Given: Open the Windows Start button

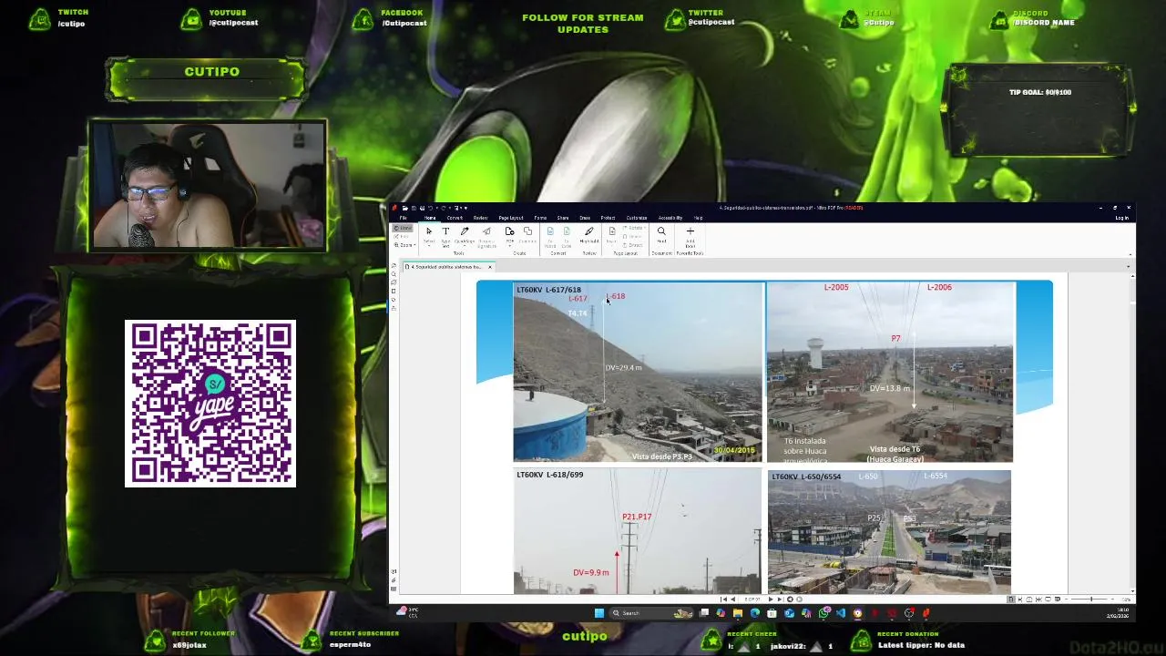Looking at the screenshot, I should click(x=598, y=613).
